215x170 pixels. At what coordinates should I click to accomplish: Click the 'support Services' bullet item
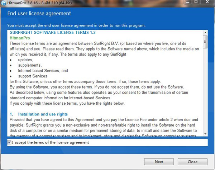point(33,76)
